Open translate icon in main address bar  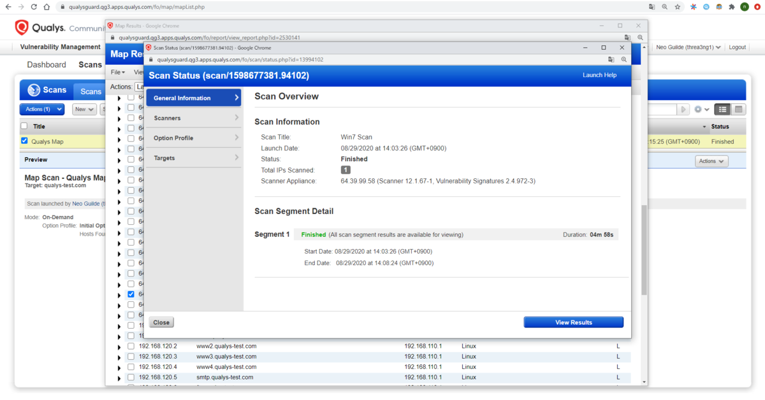coord(652,7)
